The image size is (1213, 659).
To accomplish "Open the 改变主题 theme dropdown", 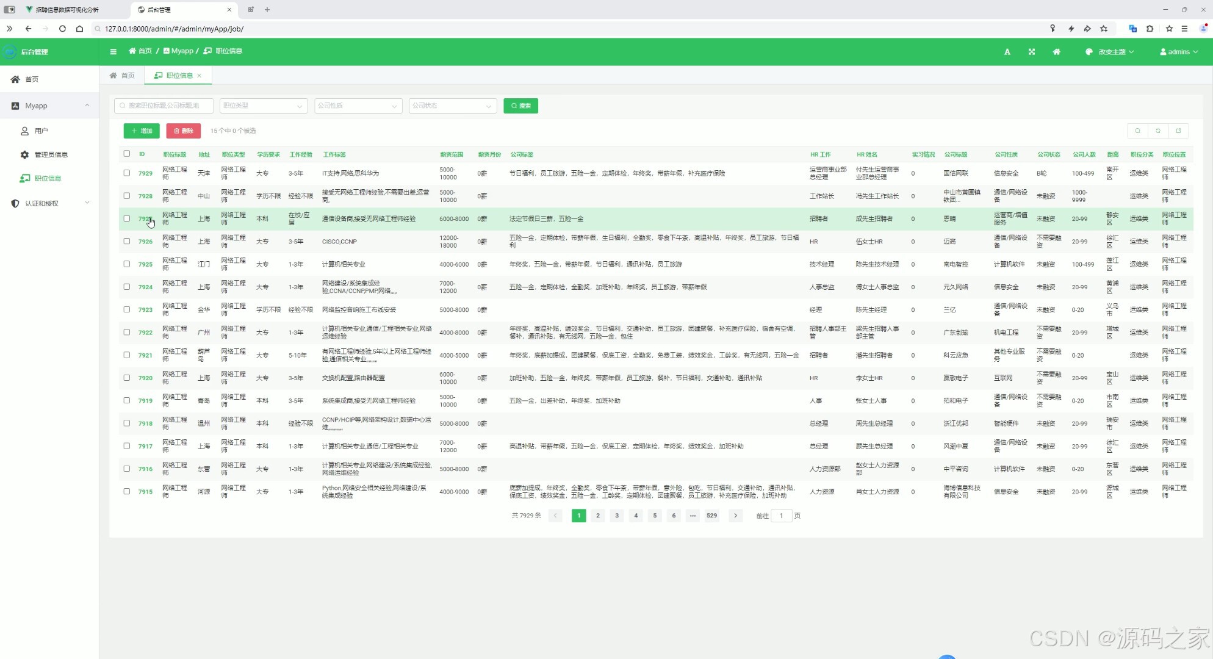I will coord(1110,52).
